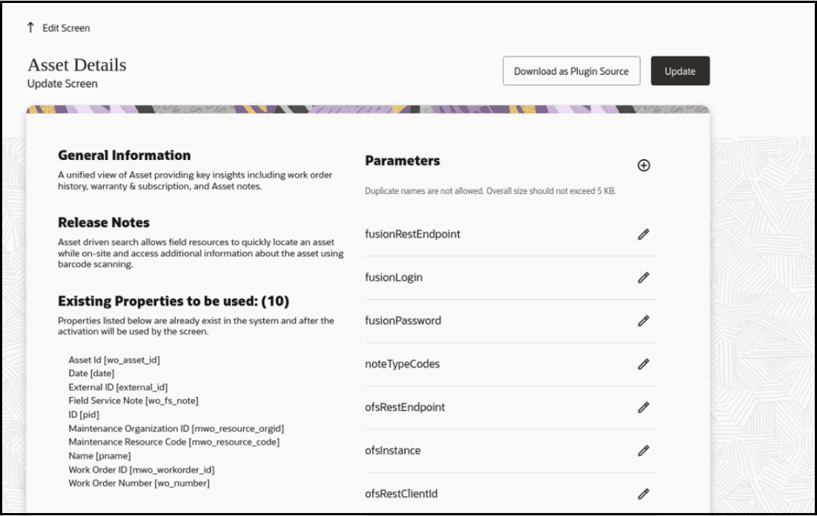Click the upward arrow beside Edit Screen

(30, 28)
